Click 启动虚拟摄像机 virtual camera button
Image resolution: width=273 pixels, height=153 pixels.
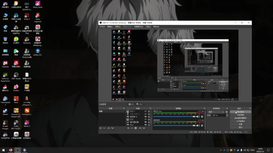241,118
